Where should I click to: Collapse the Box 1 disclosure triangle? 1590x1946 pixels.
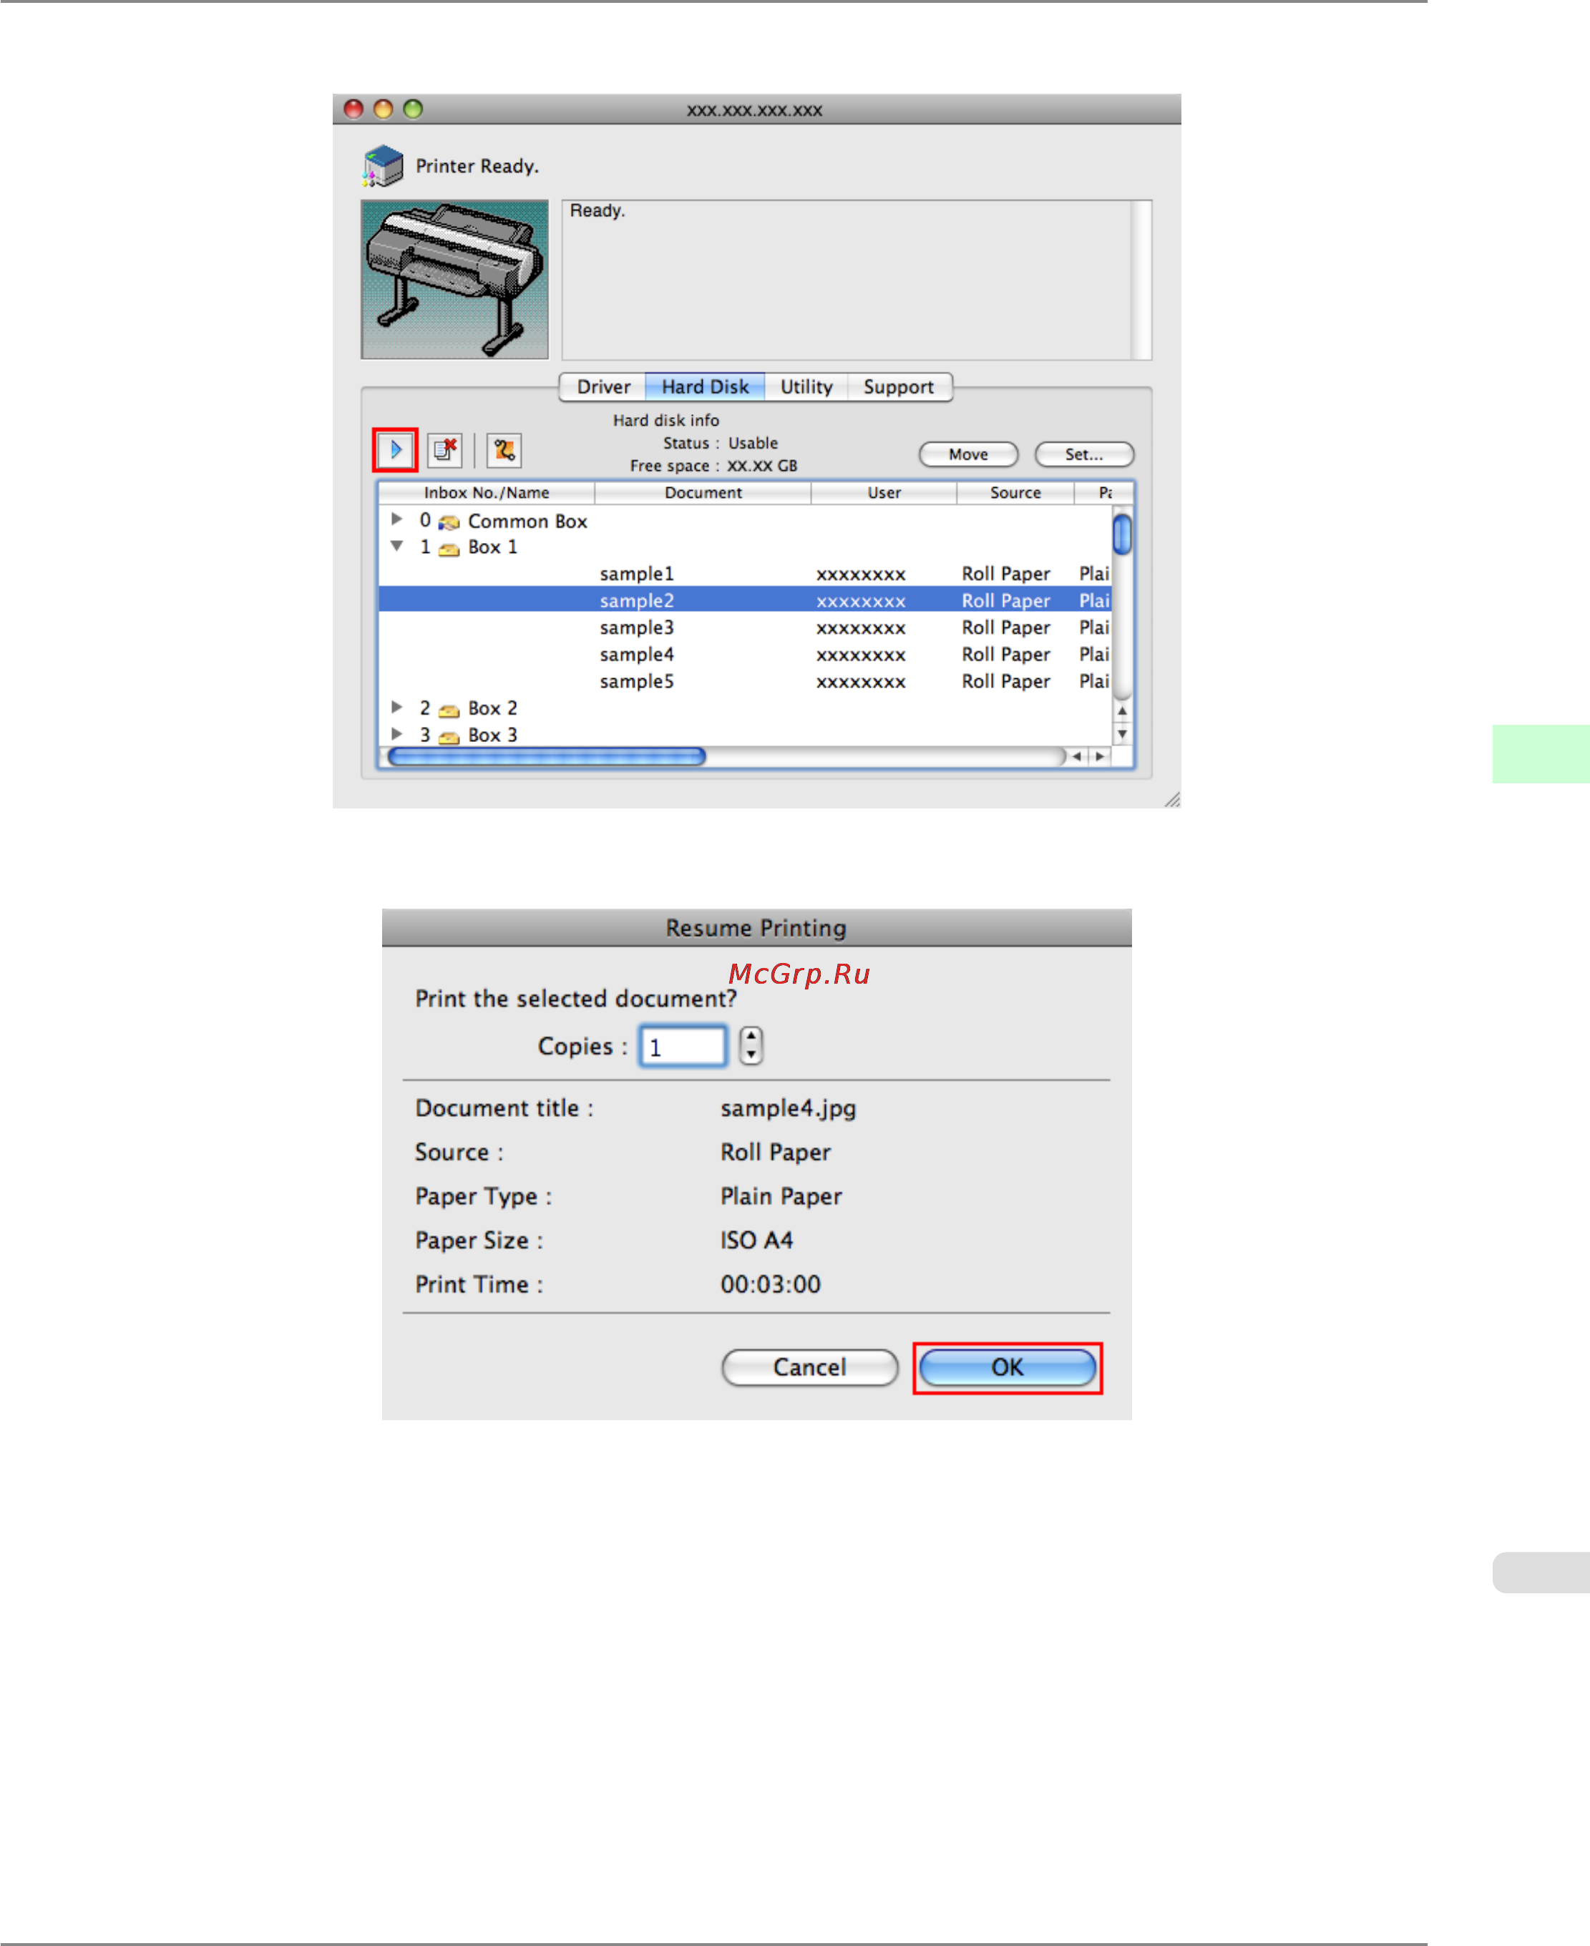(396, 546)
